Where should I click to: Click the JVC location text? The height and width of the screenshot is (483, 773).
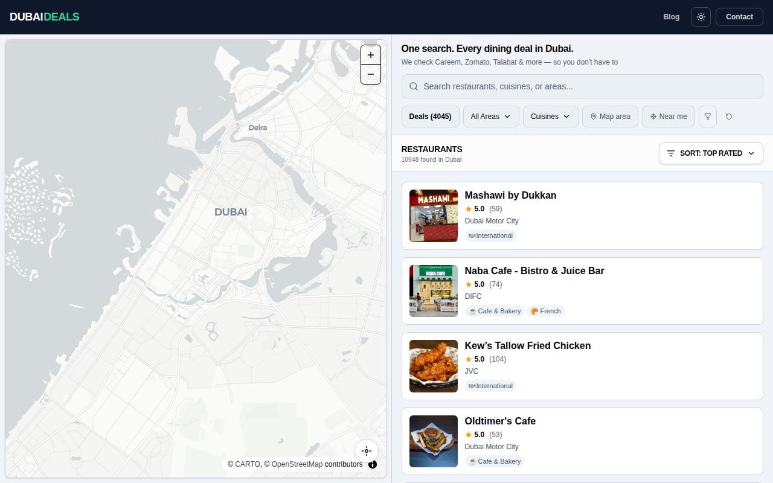click(471, 371)
